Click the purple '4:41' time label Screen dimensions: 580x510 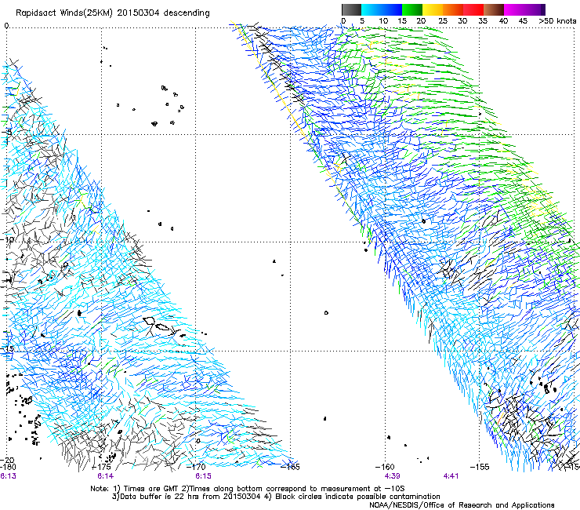(451, 476)
